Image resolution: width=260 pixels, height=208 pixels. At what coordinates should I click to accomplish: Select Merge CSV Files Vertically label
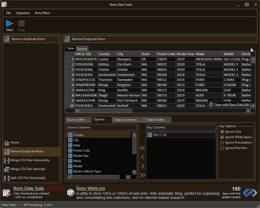click(28, 169)
